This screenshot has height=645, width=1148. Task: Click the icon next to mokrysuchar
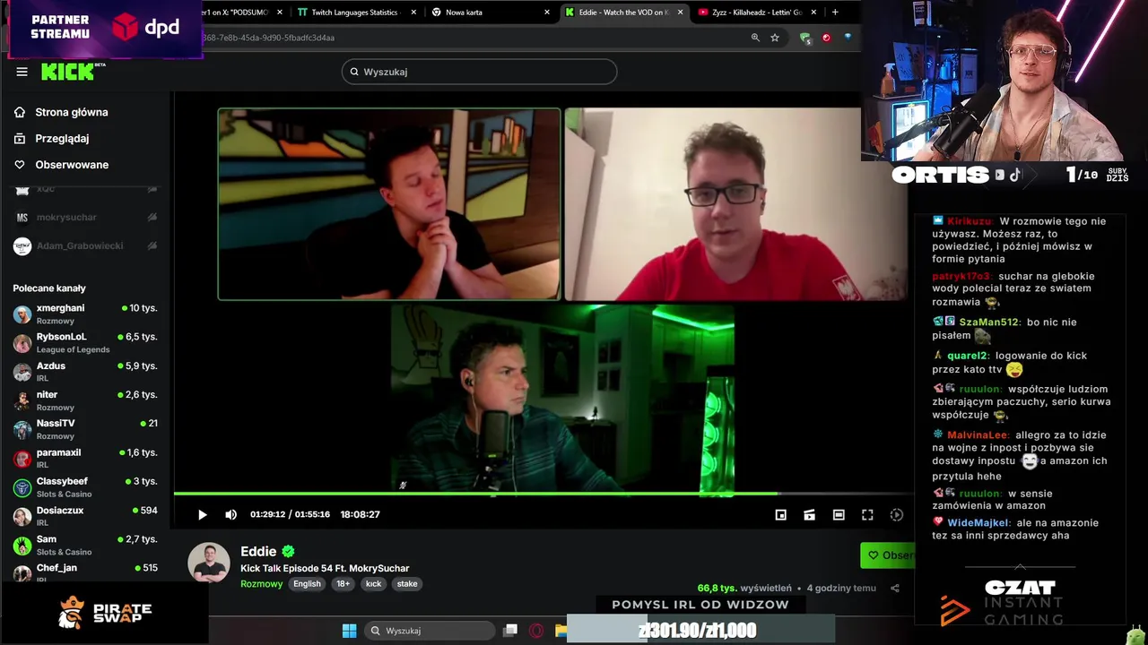[152, 217]
